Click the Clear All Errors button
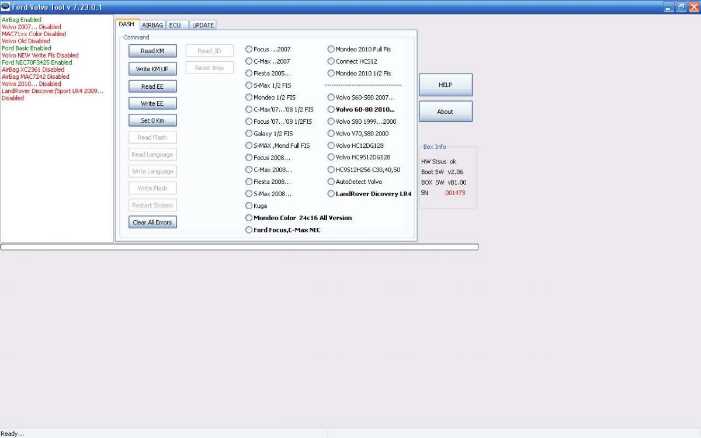 (x=152, y=222)
